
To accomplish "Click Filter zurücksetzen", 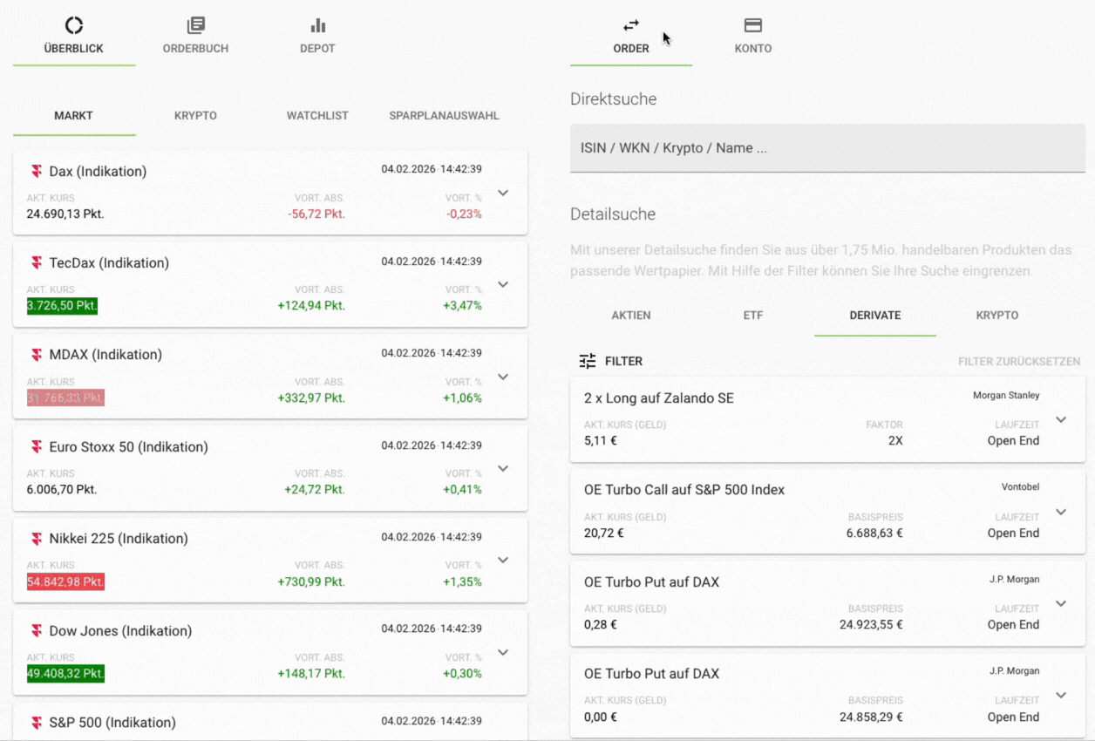I will (x=1018, y=361).
